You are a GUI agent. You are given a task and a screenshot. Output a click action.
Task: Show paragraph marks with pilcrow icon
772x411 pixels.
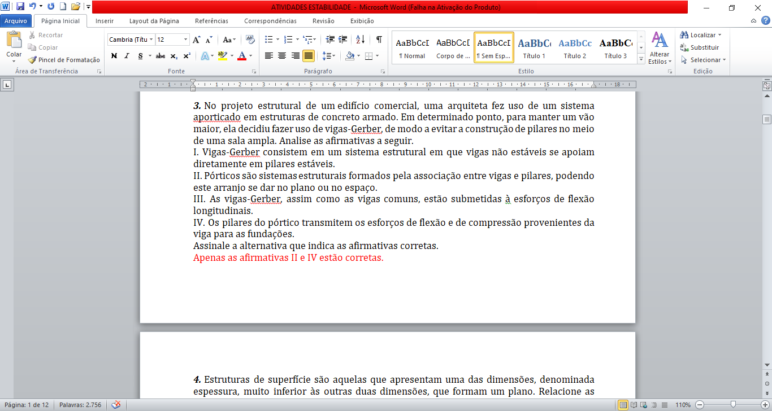[379, 40]
